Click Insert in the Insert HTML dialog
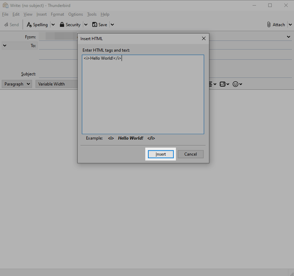This screenshot has width=294, height=276. pyautogui.click(x=161, y=154)
